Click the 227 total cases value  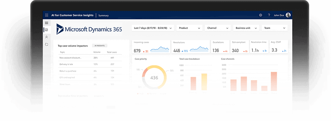click(112, 64)
